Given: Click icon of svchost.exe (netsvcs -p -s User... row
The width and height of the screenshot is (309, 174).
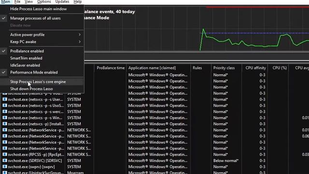Looking at the screenshot, I should tap(5, 99).
